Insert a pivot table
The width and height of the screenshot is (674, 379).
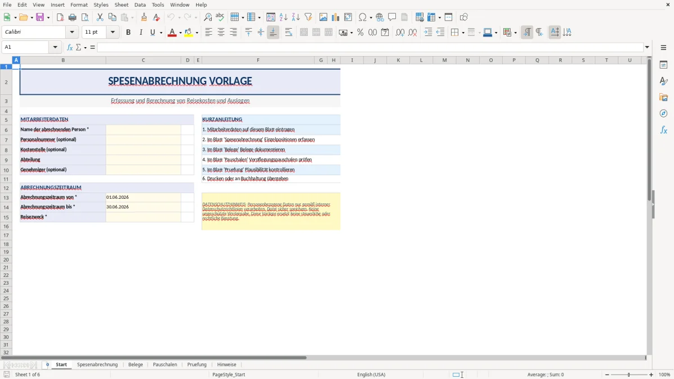(348, 17)
